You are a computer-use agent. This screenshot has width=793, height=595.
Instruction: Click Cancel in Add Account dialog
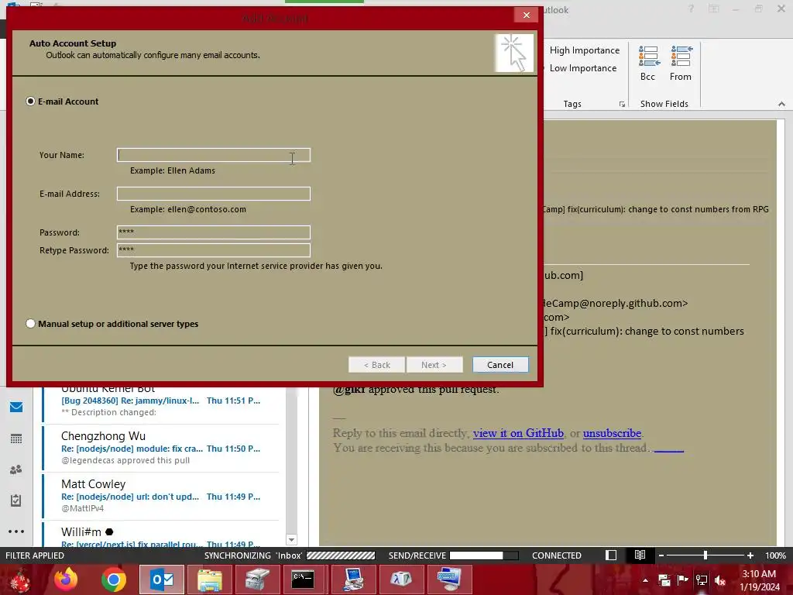[500, 365]
